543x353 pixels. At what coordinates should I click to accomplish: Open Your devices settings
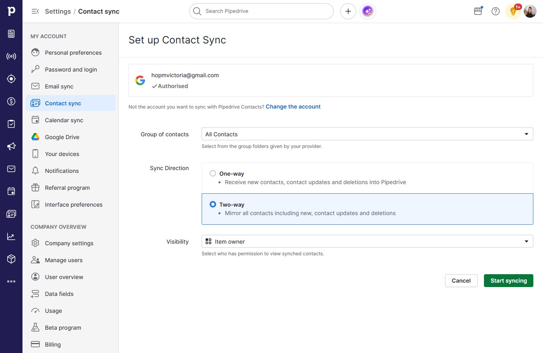[x=71, y=154]
